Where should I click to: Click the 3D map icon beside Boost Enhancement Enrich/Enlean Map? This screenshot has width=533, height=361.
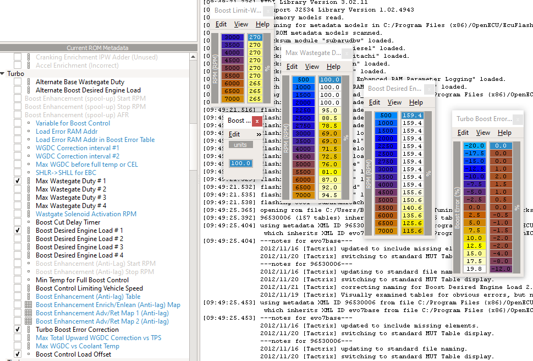tap(29, 305)
